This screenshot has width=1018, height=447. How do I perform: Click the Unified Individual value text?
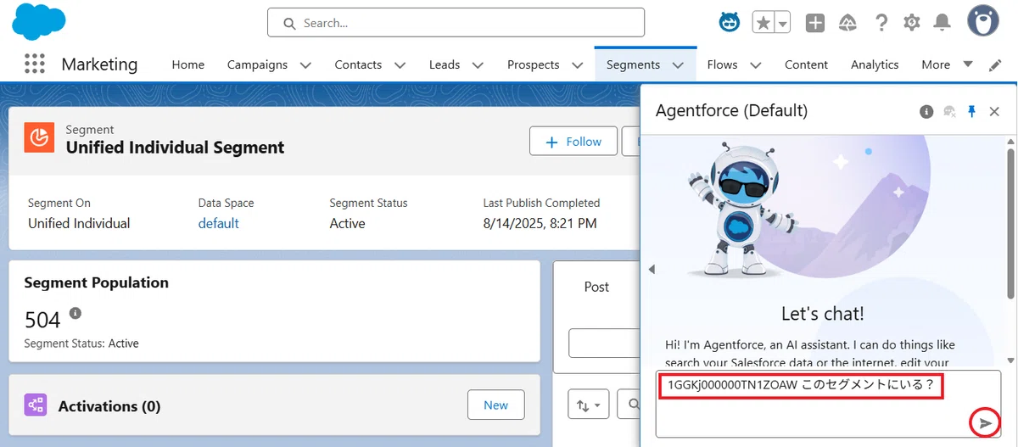pyautogui.click(x=79, y=223)
